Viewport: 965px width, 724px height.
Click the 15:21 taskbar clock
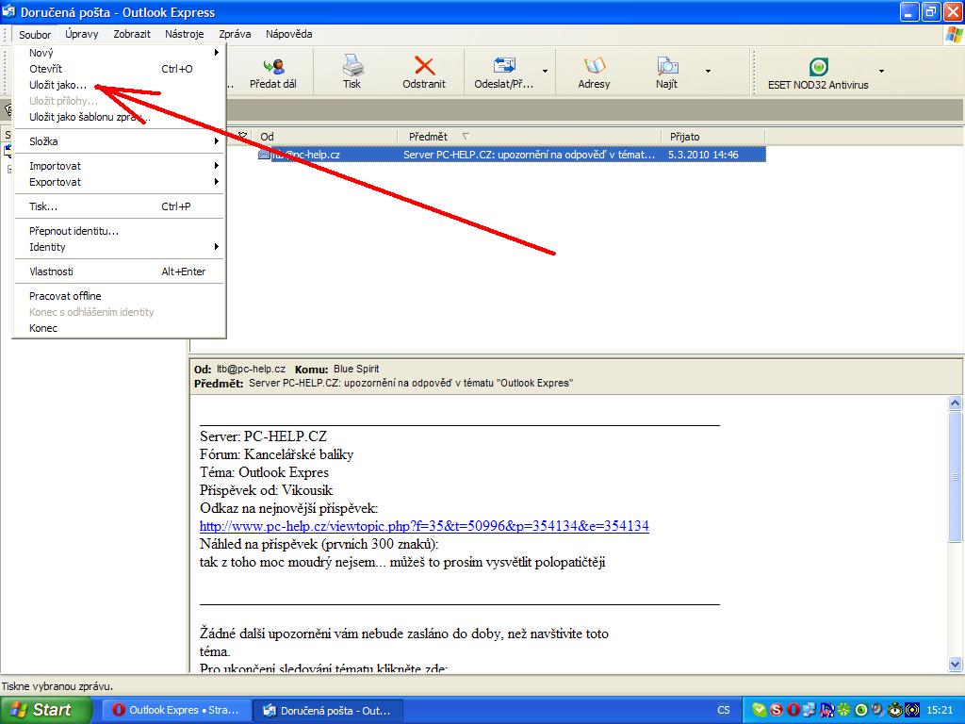click(x=940, y=711)
